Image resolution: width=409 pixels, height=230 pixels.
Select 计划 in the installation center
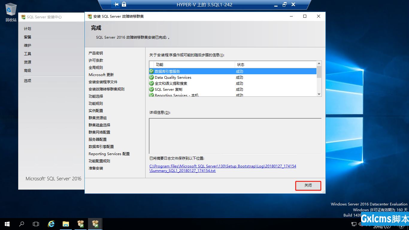pyautogui.click(x=28, y=29)
